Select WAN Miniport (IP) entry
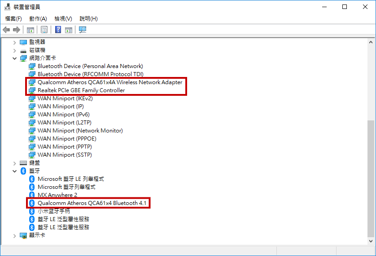 click(61, 107)
